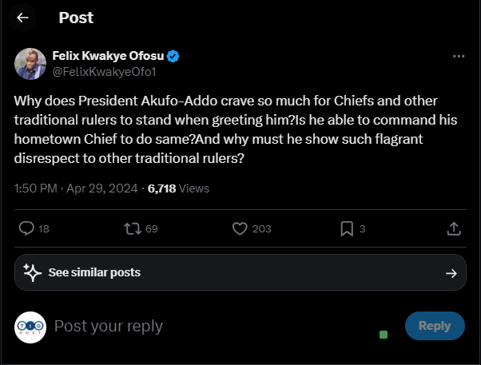Viewport: 481px width, 365px height.
Task: Repost this post via retweet icon
Action: pos(132,229)
